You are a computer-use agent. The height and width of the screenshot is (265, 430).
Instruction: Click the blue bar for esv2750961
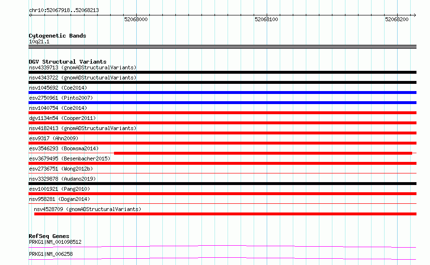coord(222,103)
